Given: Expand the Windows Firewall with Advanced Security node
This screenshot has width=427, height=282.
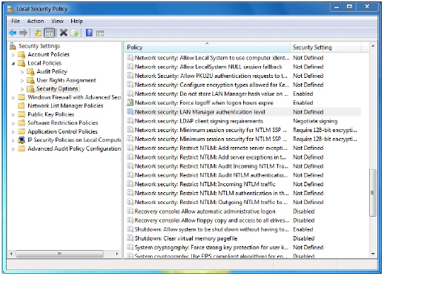Looking at the screenshot, I should (x=13, y=98).
